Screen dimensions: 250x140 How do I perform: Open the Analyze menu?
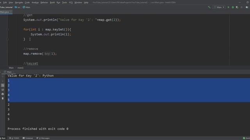click(35, 3)
